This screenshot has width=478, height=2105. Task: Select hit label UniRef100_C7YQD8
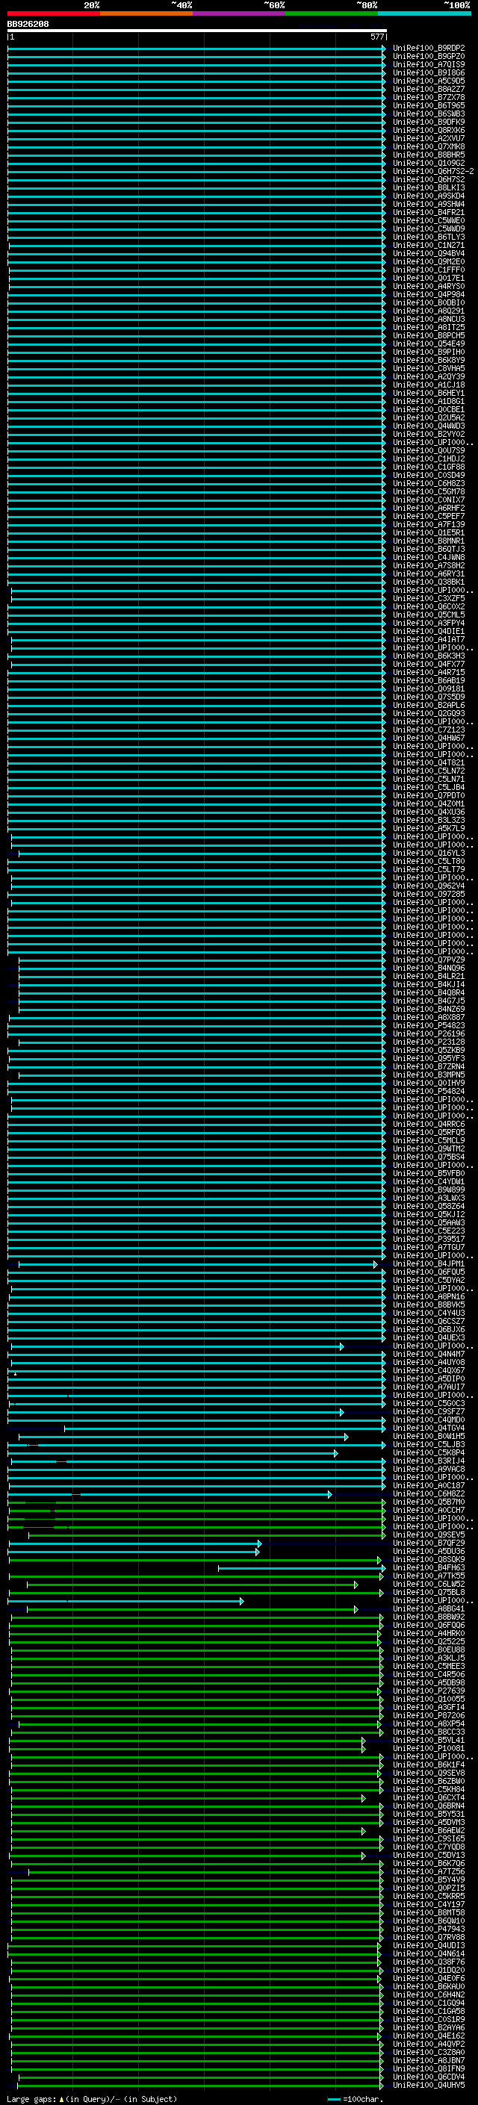[428, 1847]
